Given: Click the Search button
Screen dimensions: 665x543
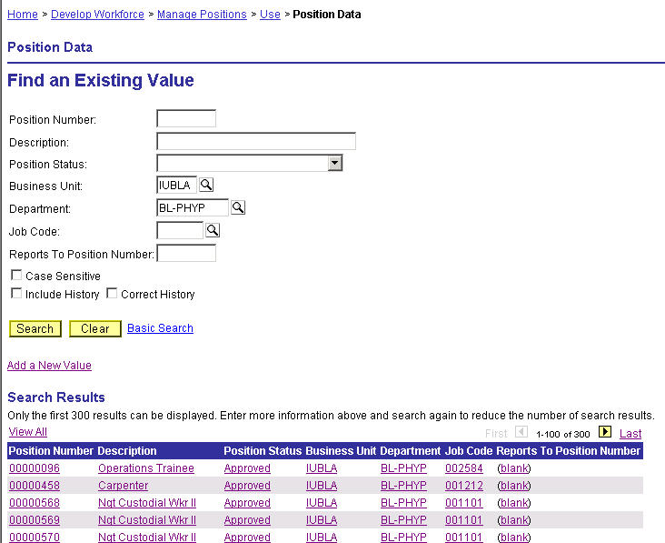Looking at the screenshot, I should pos(35,328).
